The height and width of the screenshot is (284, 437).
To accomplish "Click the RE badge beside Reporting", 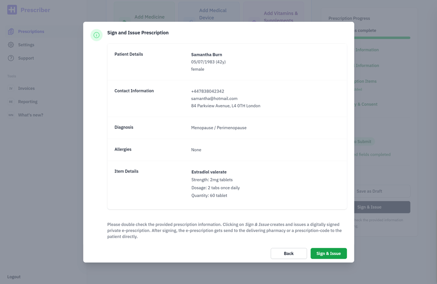I will tap(11, 102).
